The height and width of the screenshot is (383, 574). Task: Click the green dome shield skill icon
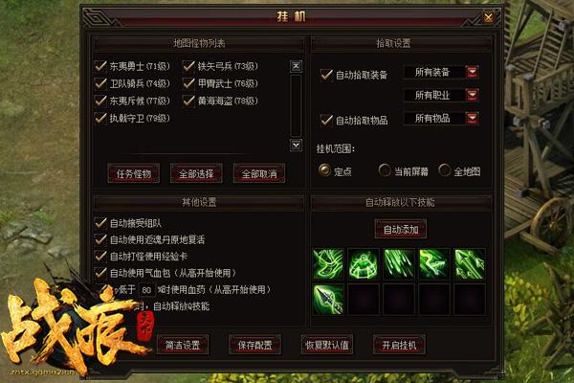coord(364,264)
